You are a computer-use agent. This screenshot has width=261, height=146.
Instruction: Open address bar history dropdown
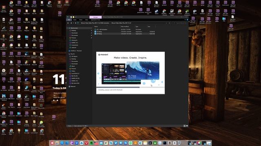[166, 23]
